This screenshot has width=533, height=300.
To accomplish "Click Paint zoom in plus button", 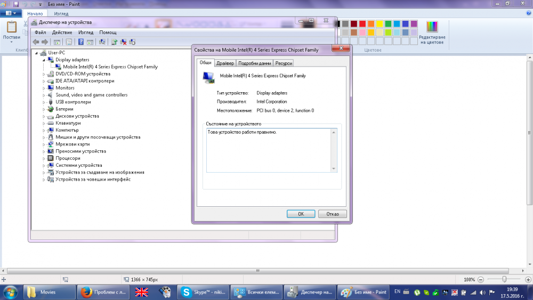I will 528,280.
